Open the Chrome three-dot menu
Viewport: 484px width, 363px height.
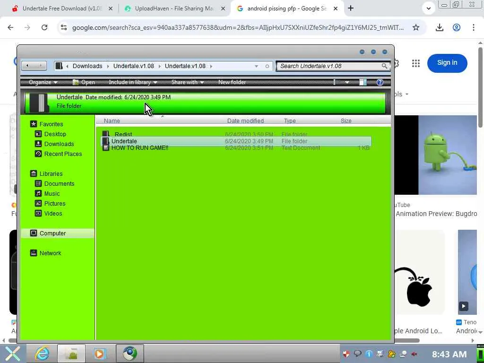[473, 27]
